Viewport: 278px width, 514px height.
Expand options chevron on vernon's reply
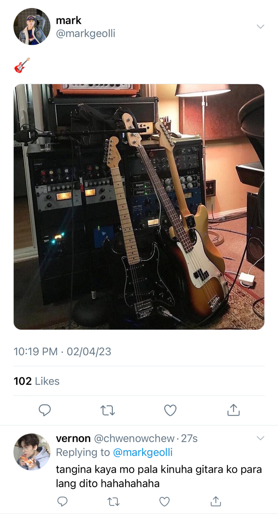(260, 438)
